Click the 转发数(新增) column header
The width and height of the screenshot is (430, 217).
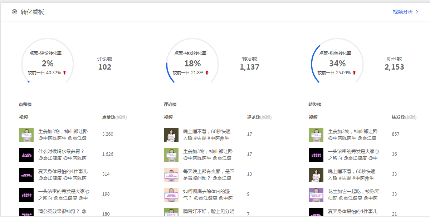click(404, 117)
